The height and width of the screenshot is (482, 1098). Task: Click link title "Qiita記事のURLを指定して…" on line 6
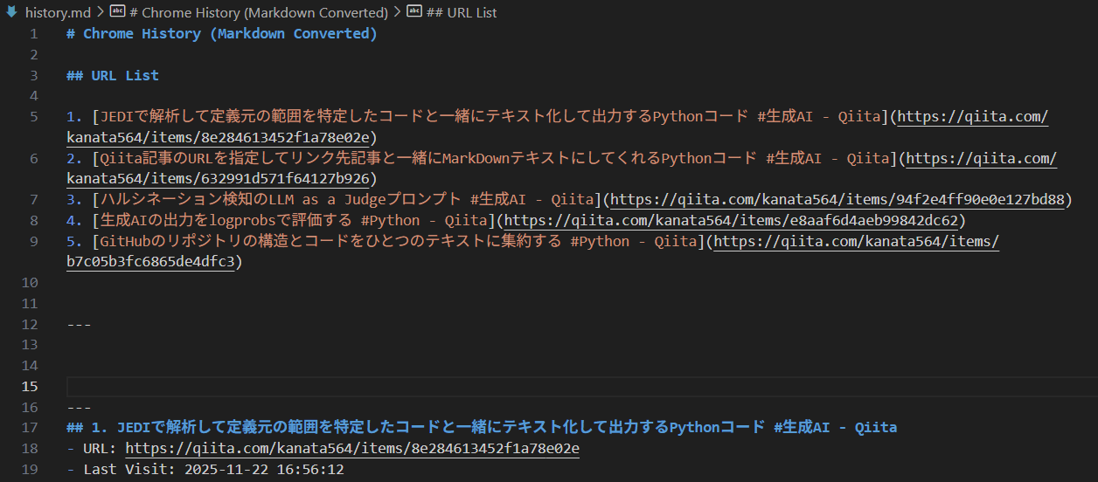point(494,159)
